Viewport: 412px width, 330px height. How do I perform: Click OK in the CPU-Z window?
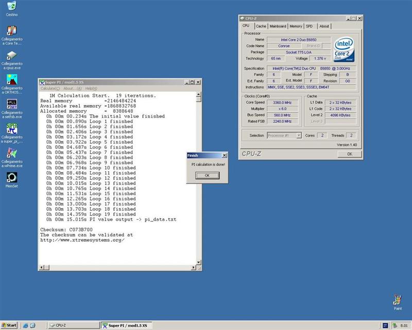click(x=350, y=154)
